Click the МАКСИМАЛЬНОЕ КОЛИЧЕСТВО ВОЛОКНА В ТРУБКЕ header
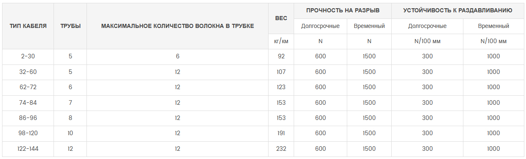This screenshot has width=526, height=159. [178, 26]
